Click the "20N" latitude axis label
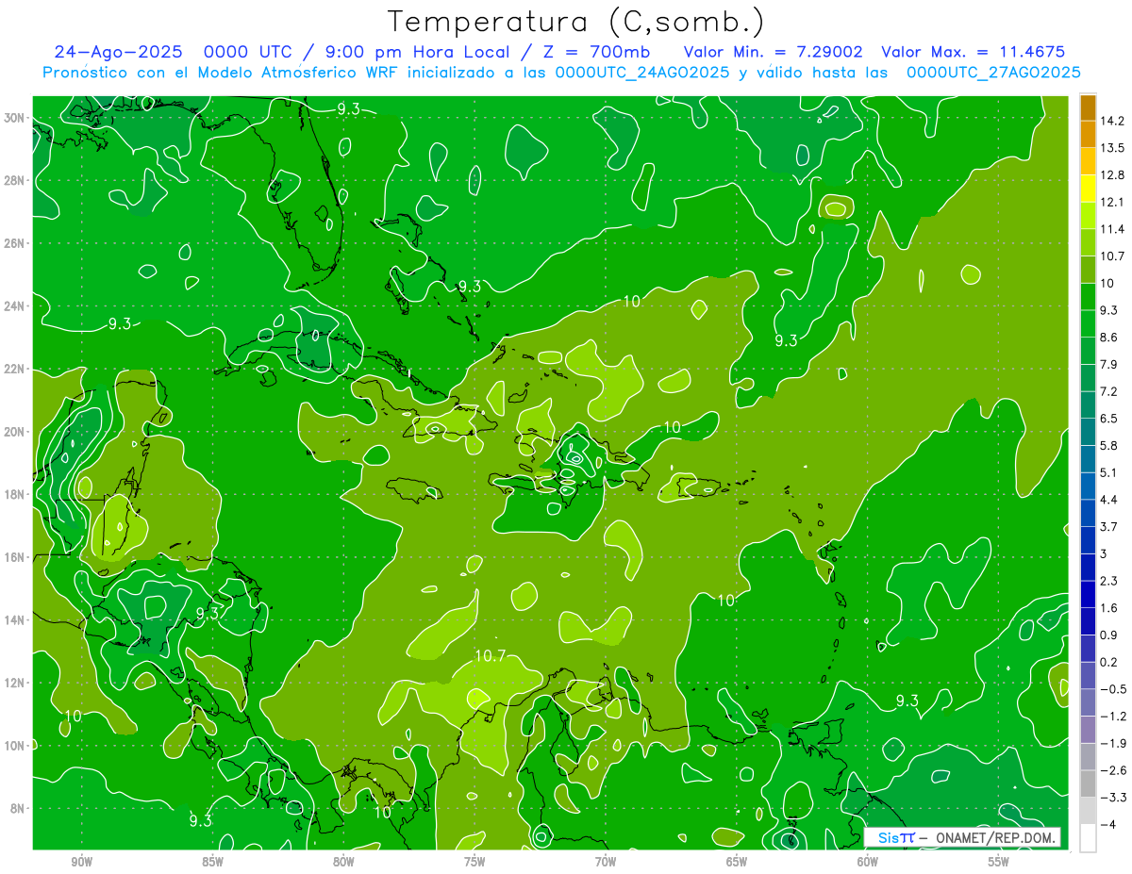Image resolution: width=1132 pixels, height=874 pixels. point(15,432)
